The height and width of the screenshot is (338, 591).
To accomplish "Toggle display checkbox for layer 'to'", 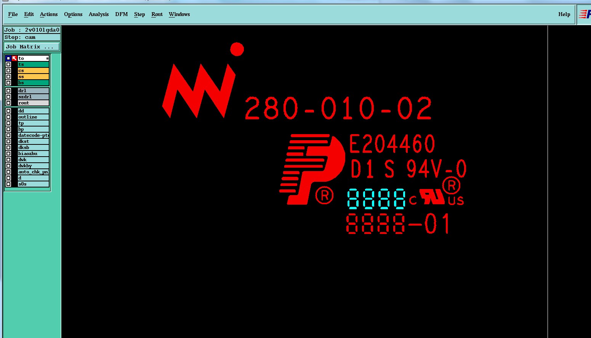I will (8, 58).
